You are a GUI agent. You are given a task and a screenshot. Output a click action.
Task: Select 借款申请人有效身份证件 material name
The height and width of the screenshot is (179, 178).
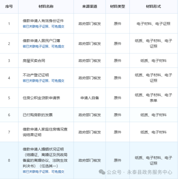43,21
